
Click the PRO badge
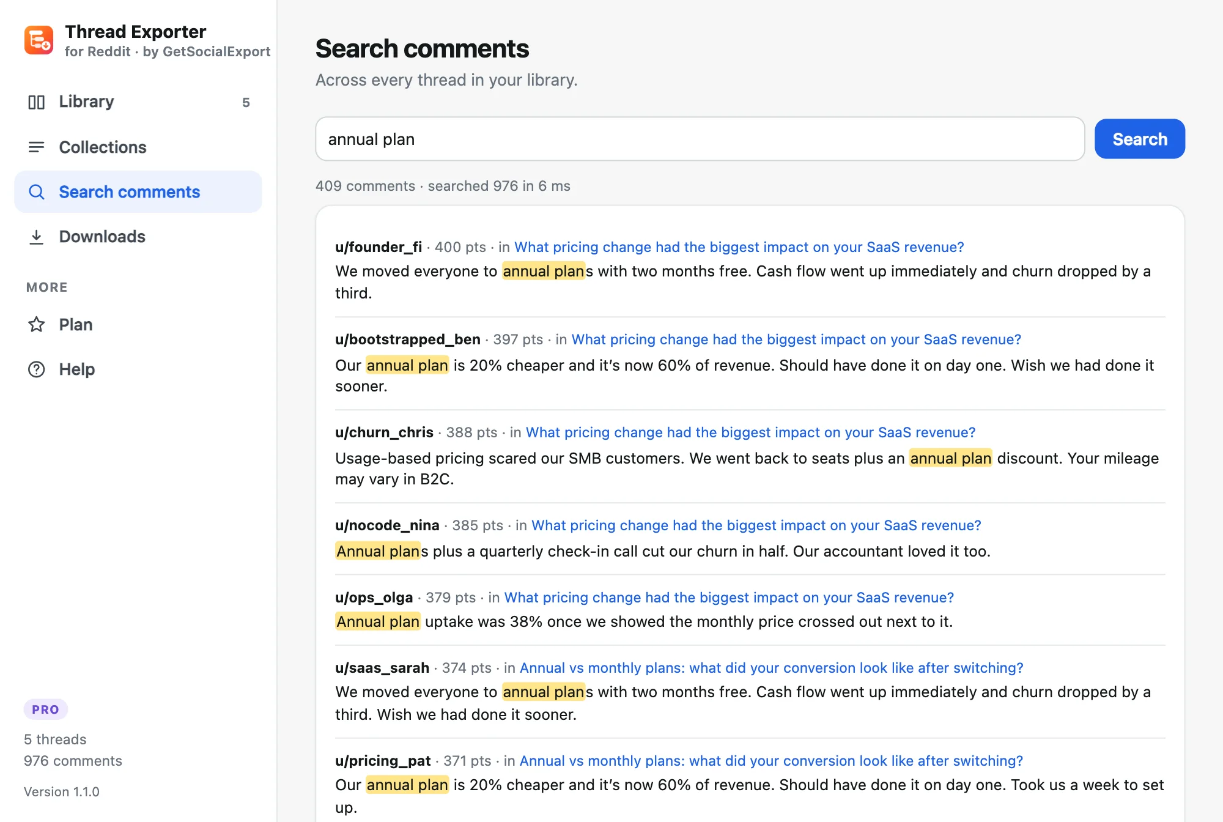coord(46,709)
